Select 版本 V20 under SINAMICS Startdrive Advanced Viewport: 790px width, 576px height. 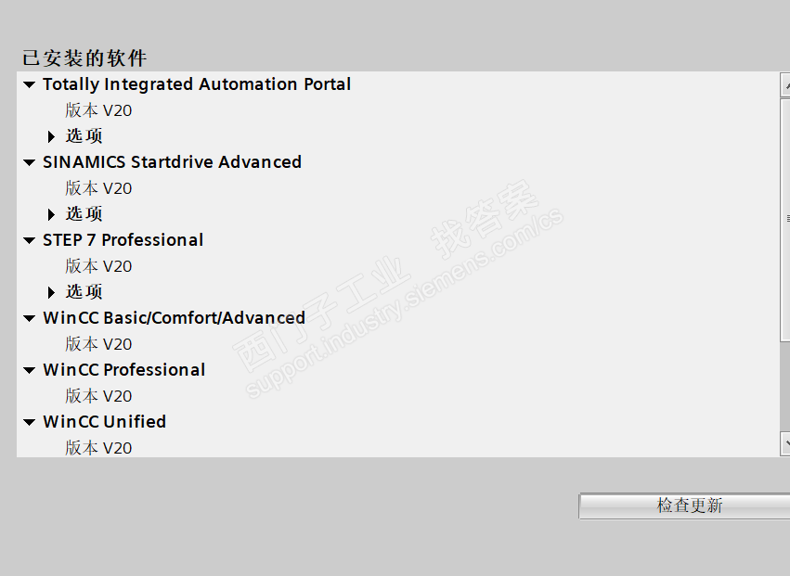(x=98, y=188)
